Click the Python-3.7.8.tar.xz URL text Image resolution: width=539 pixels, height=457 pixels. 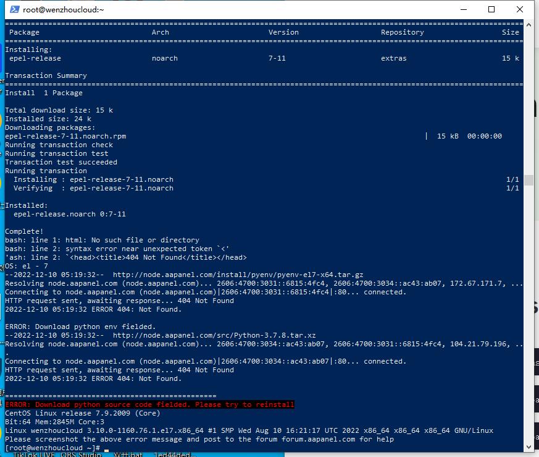click(x=214, y=335)
